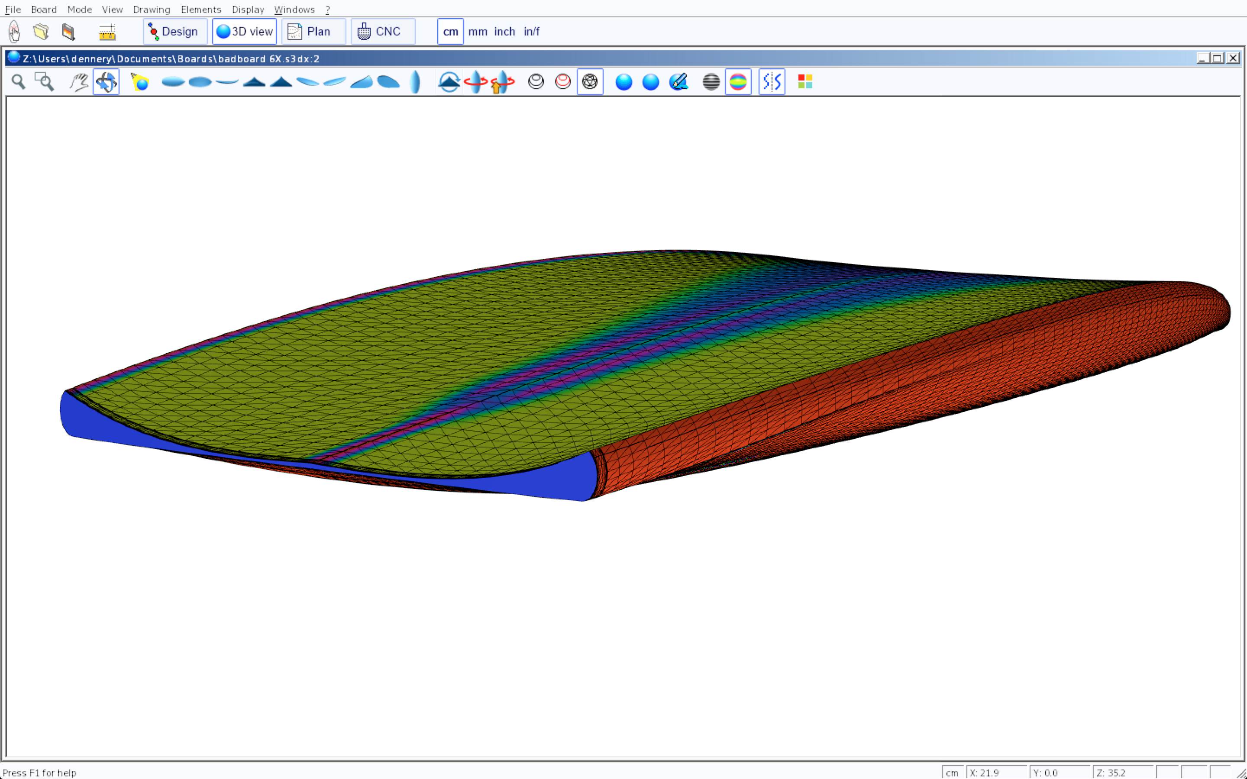
Task: Switch to Design mode
Action: pos(174,32)
